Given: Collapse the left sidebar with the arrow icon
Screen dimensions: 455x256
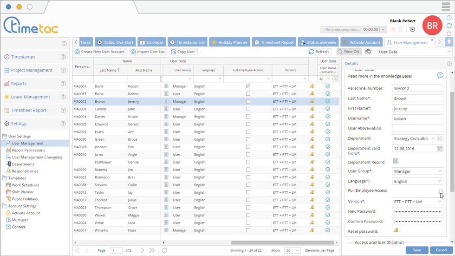Looking at the screenshot, I should point(64,44).
